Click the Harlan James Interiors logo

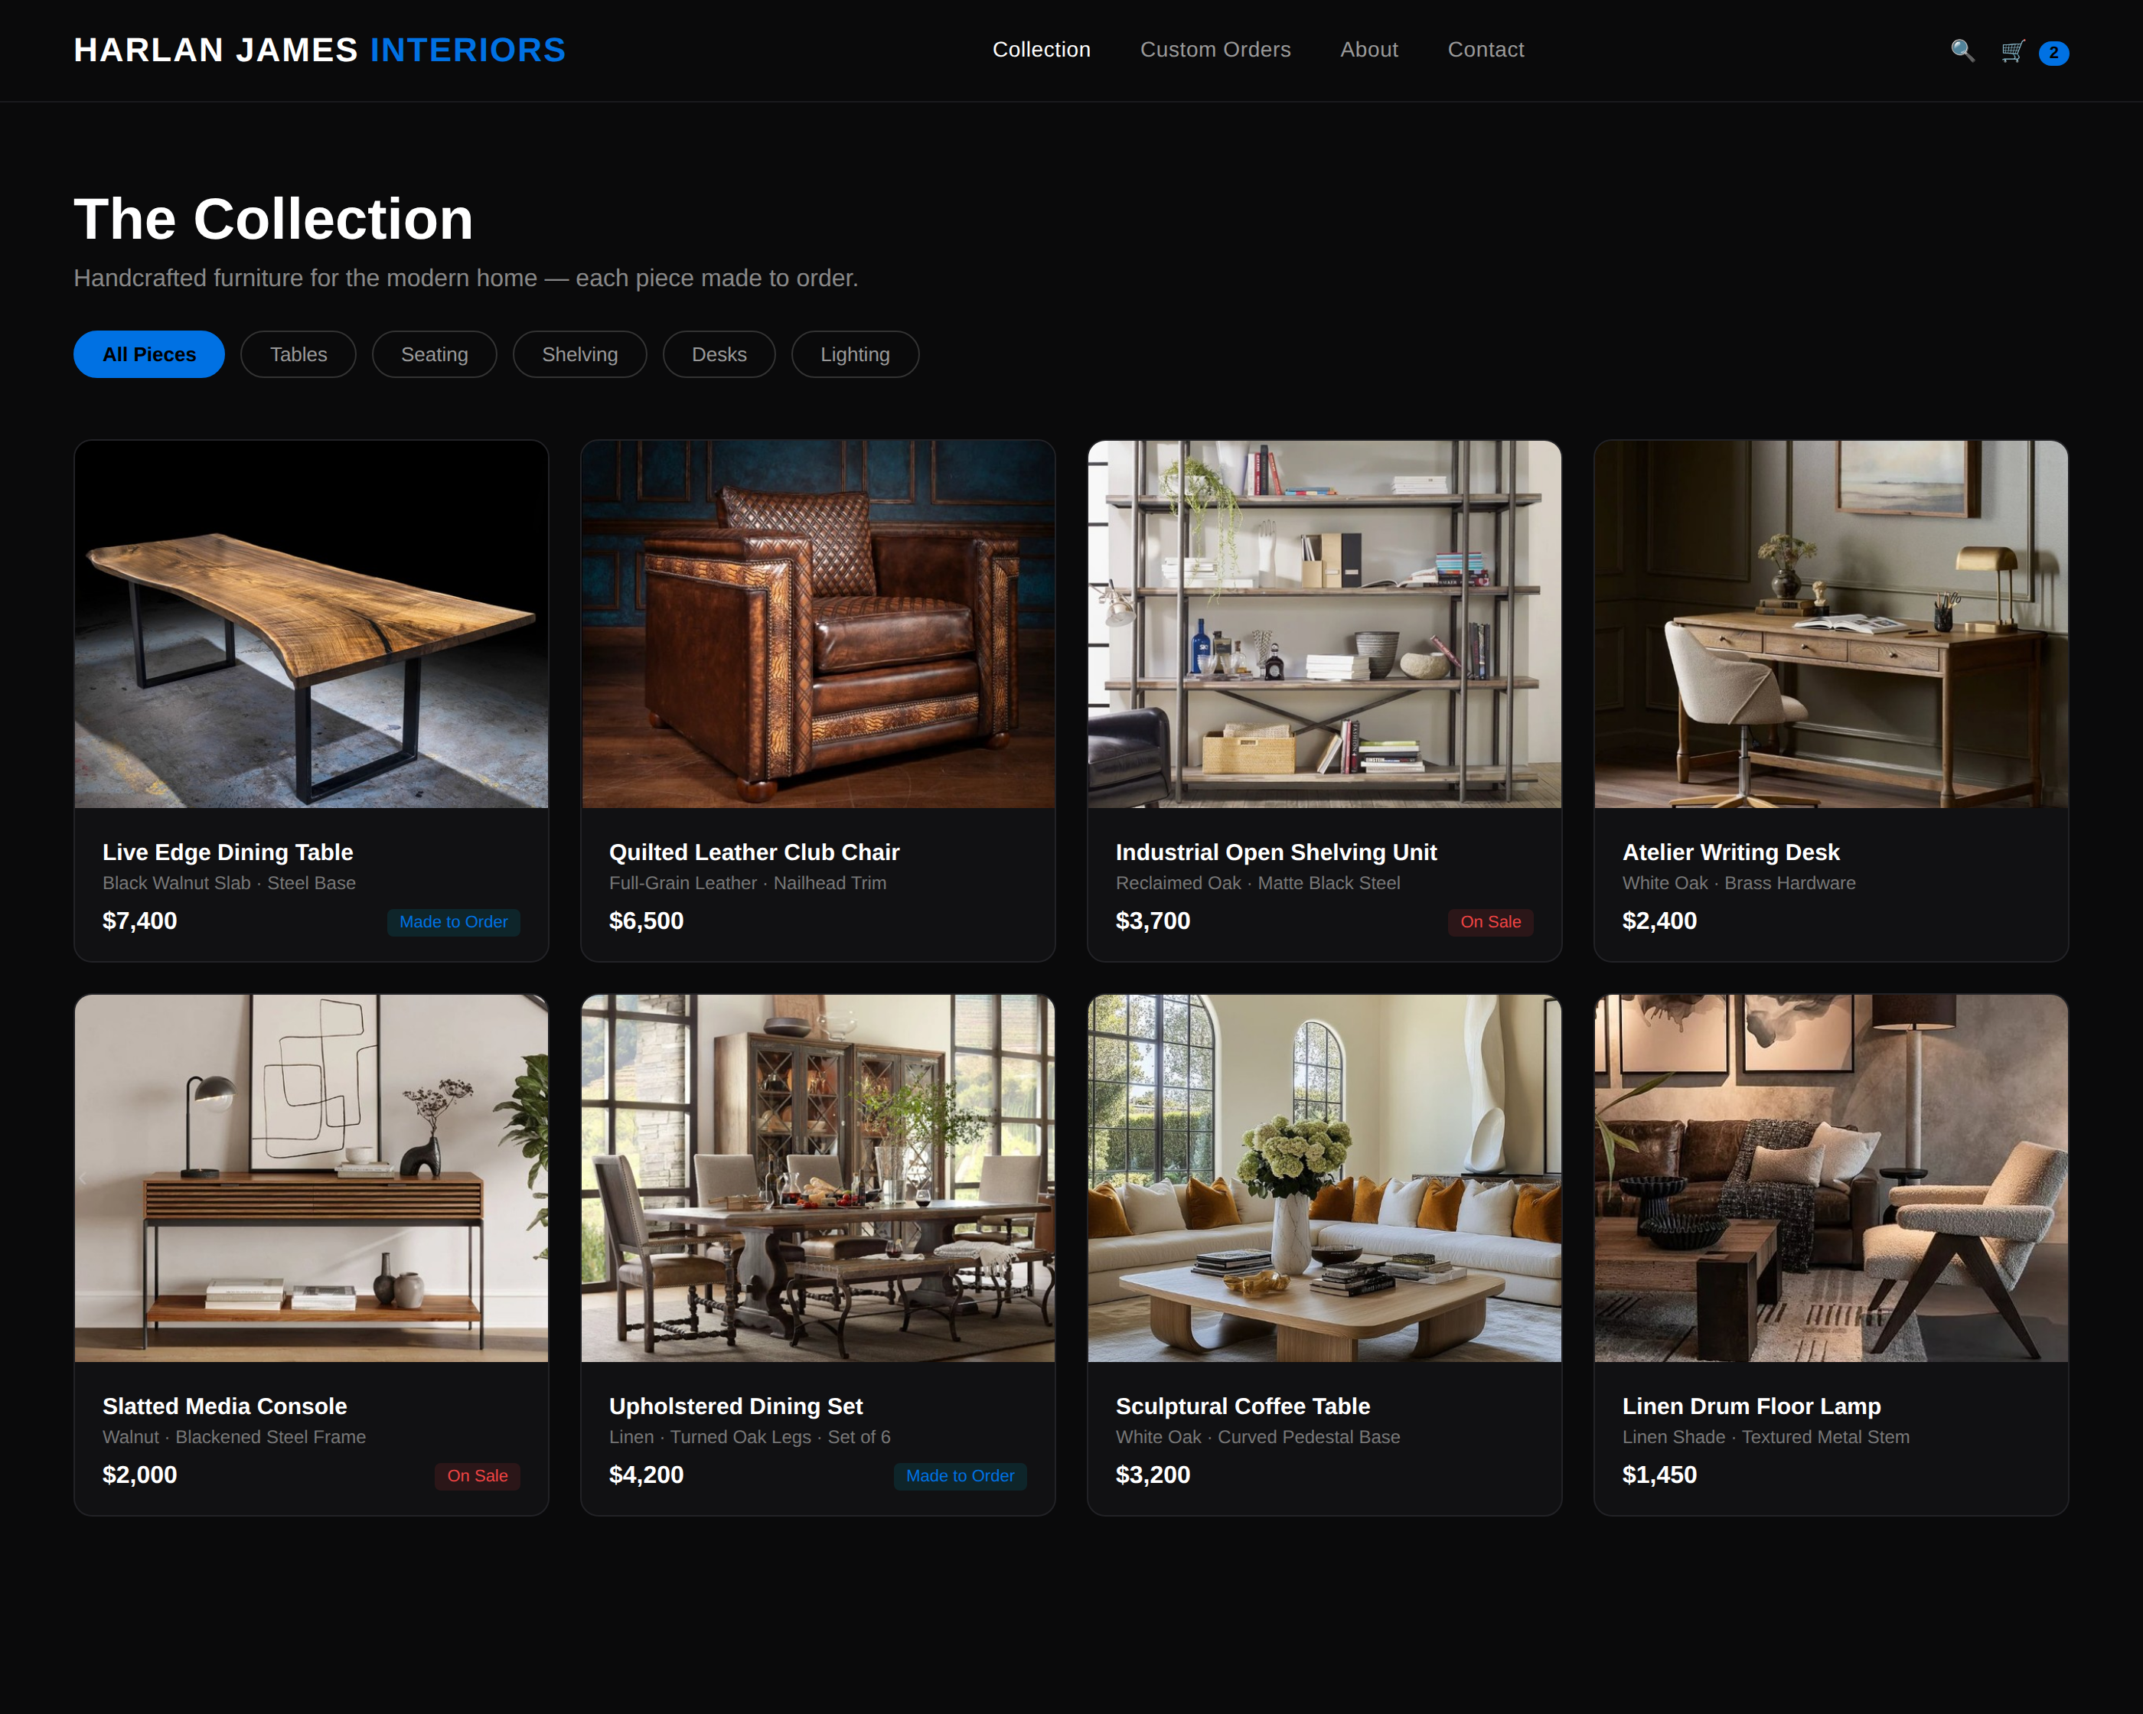tap(319, 49)
